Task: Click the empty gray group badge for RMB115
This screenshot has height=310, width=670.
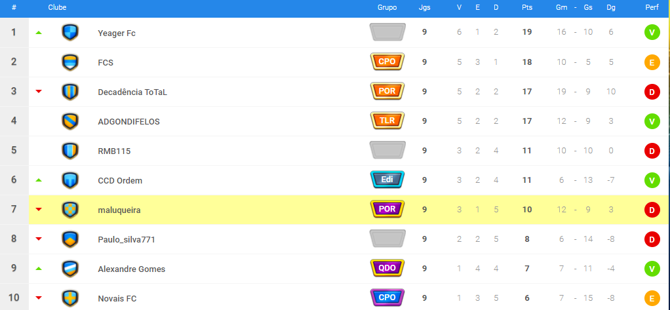Action: 387,150
